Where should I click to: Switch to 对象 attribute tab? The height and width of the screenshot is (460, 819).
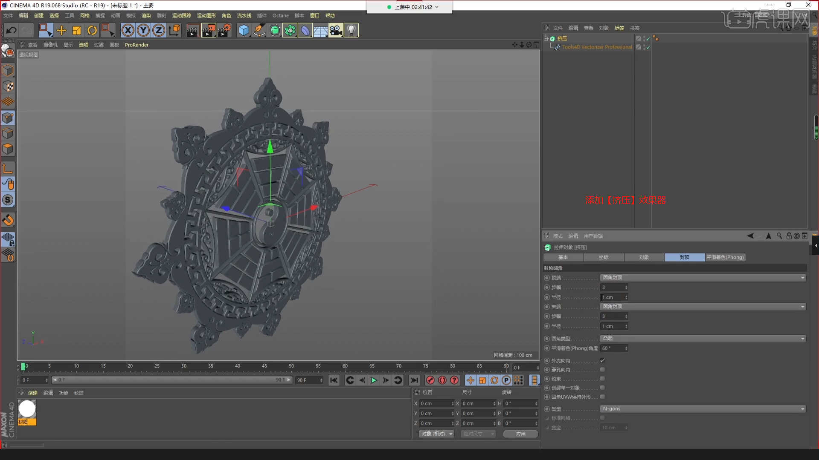[644, 257]
